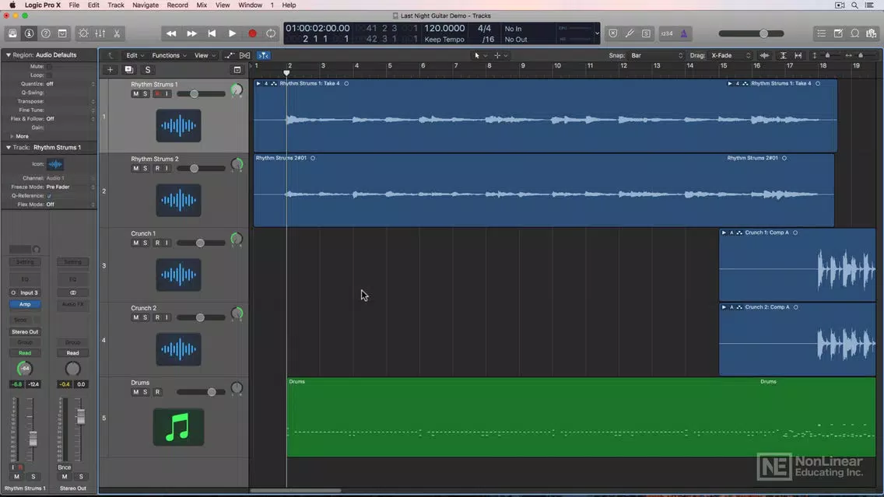Click the duplicate track button
The height and width of the screenshot is (497, 884).
[129, 70]
